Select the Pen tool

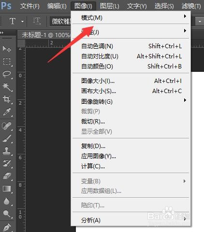[7, 227]
